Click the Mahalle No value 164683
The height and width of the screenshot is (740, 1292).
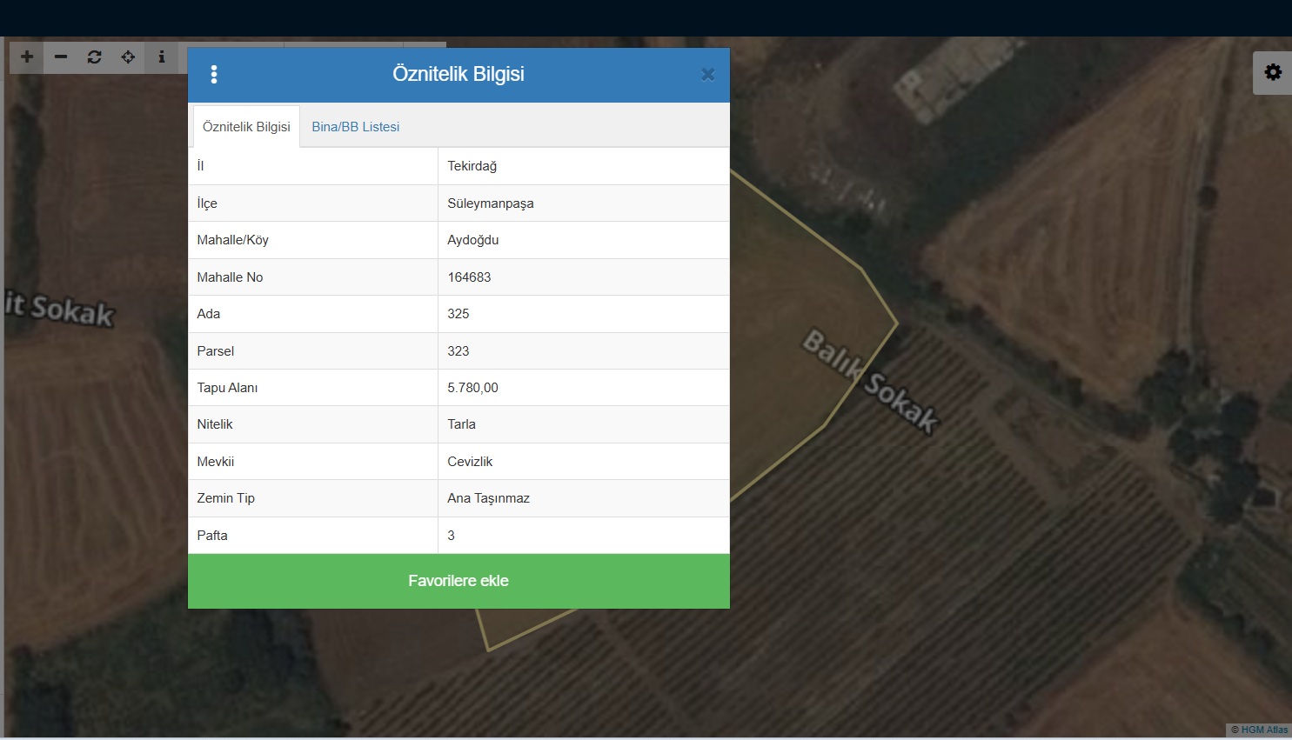click(x=469, y=277)
